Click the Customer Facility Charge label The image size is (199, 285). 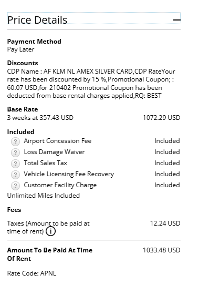60,185
